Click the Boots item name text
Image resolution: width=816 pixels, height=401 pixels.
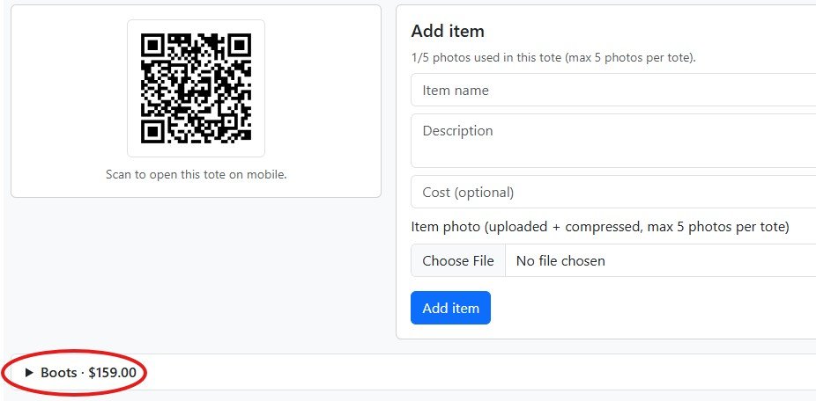(x=58, y=373)
